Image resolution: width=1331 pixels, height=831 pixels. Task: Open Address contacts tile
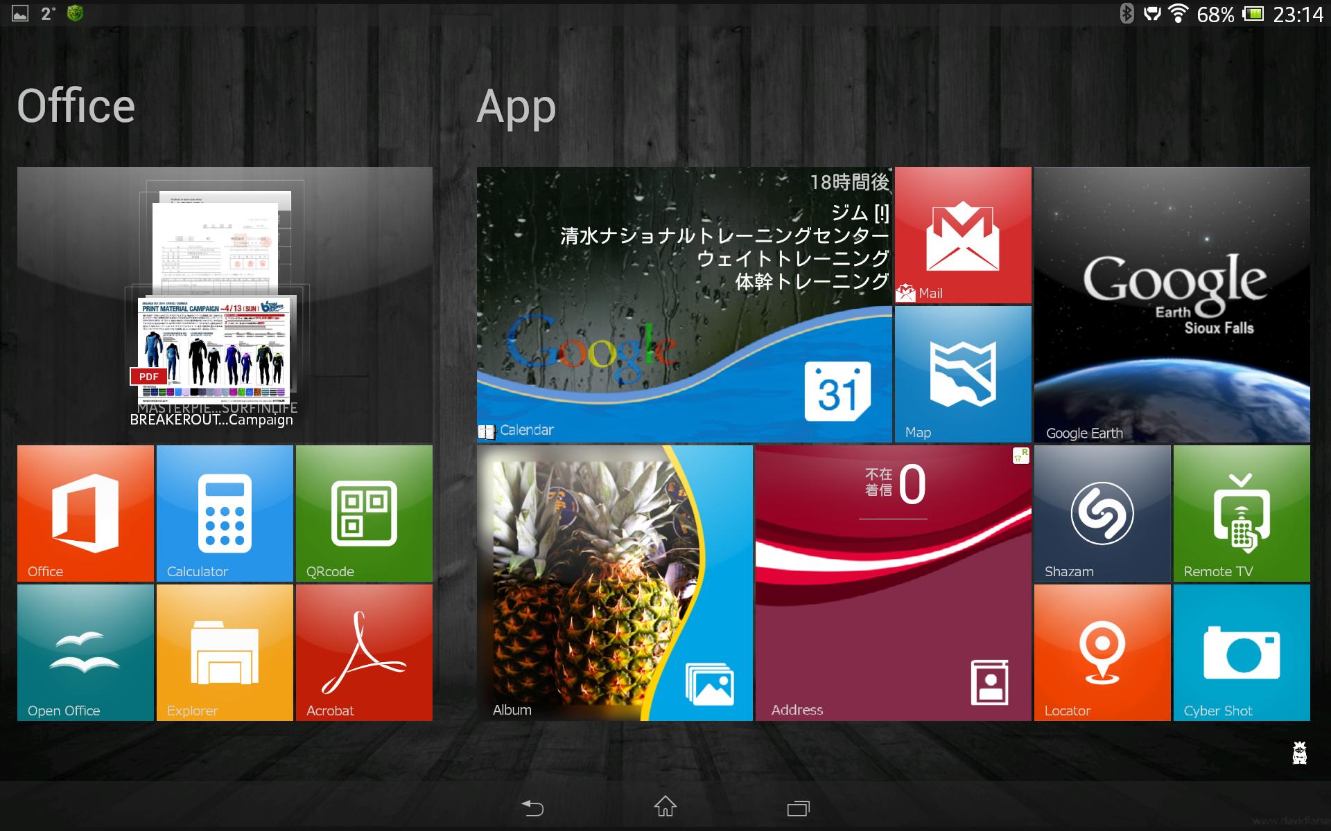coord(891,585)
